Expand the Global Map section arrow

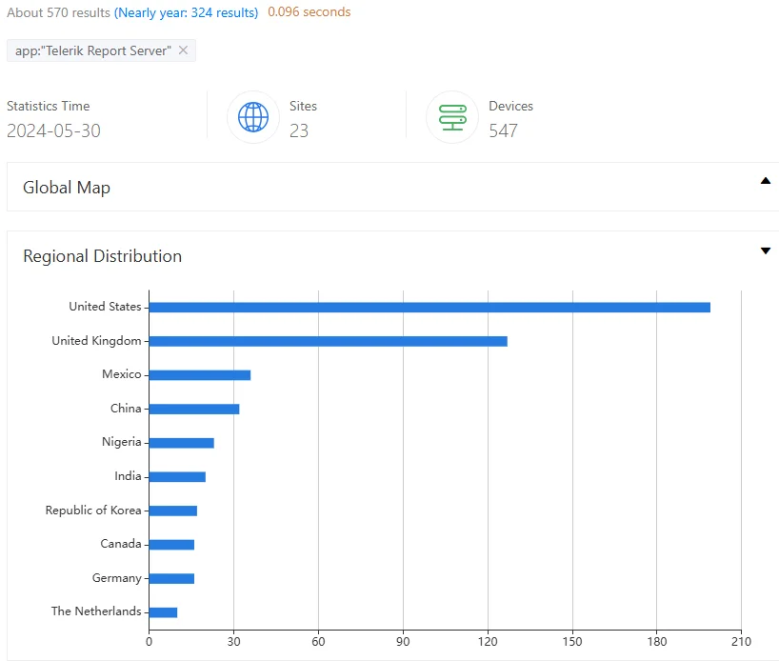click(x=766, y=181)
